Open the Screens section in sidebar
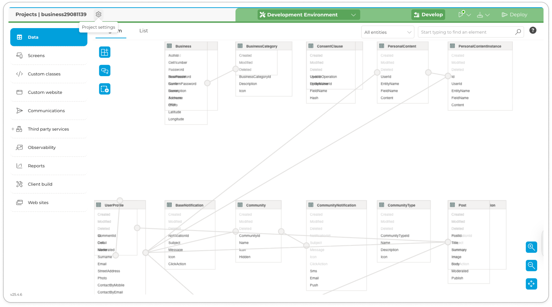Screen dimensions: 552x307 click(36, 56)
